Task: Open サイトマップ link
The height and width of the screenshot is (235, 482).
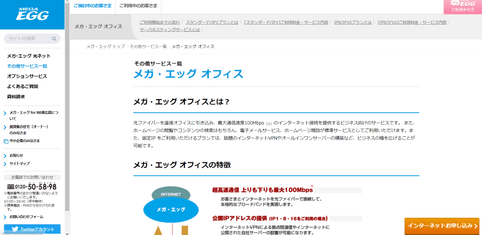Action: (x=20, y=164)
